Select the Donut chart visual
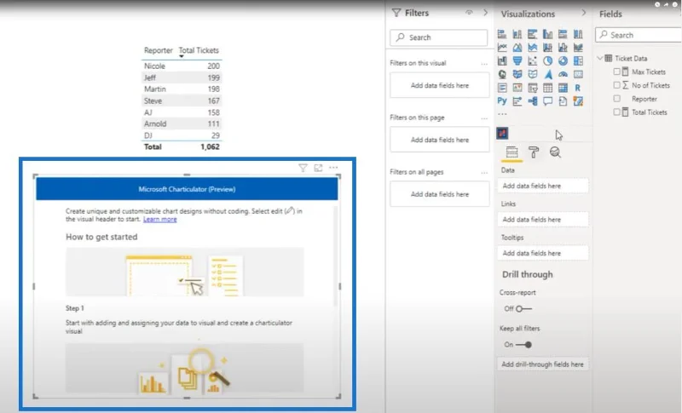The width and height of the screenshot is (682, 413). pyautogui.click(x=563, y=60)
